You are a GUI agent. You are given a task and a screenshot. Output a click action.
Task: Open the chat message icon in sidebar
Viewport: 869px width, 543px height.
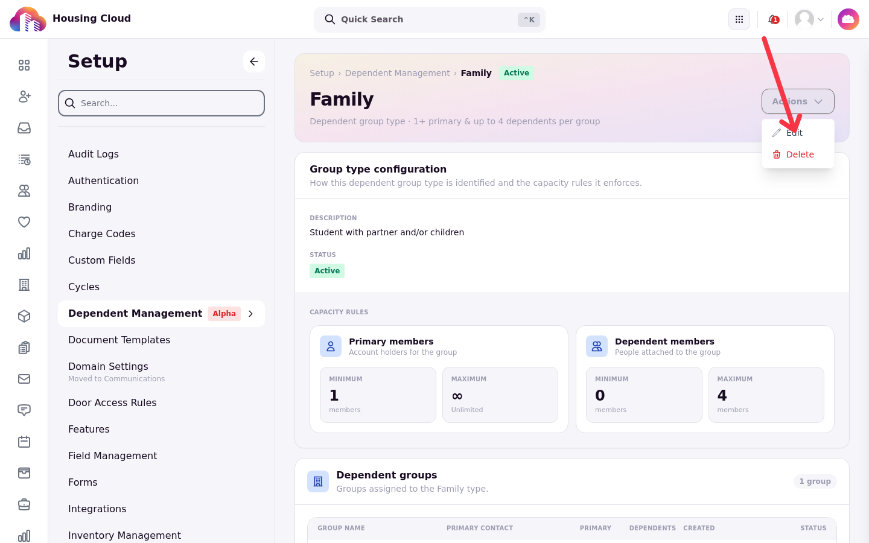tap(24, 410)
